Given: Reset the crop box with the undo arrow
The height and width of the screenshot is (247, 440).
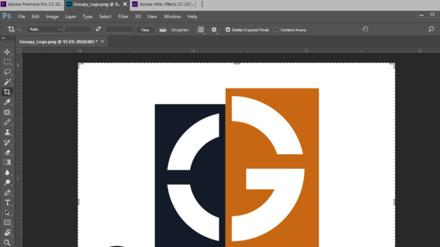Looking at the screenshot, I should tap(365, 29).
